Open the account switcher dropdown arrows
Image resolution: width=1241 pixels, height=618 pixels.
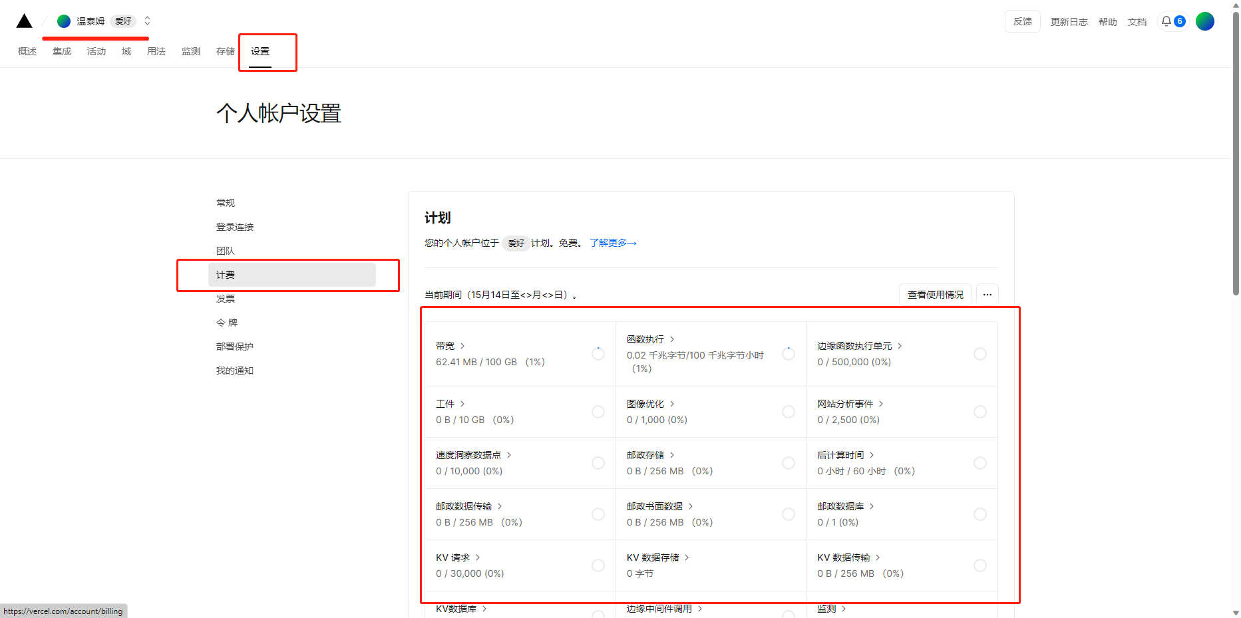pos(146,21)
